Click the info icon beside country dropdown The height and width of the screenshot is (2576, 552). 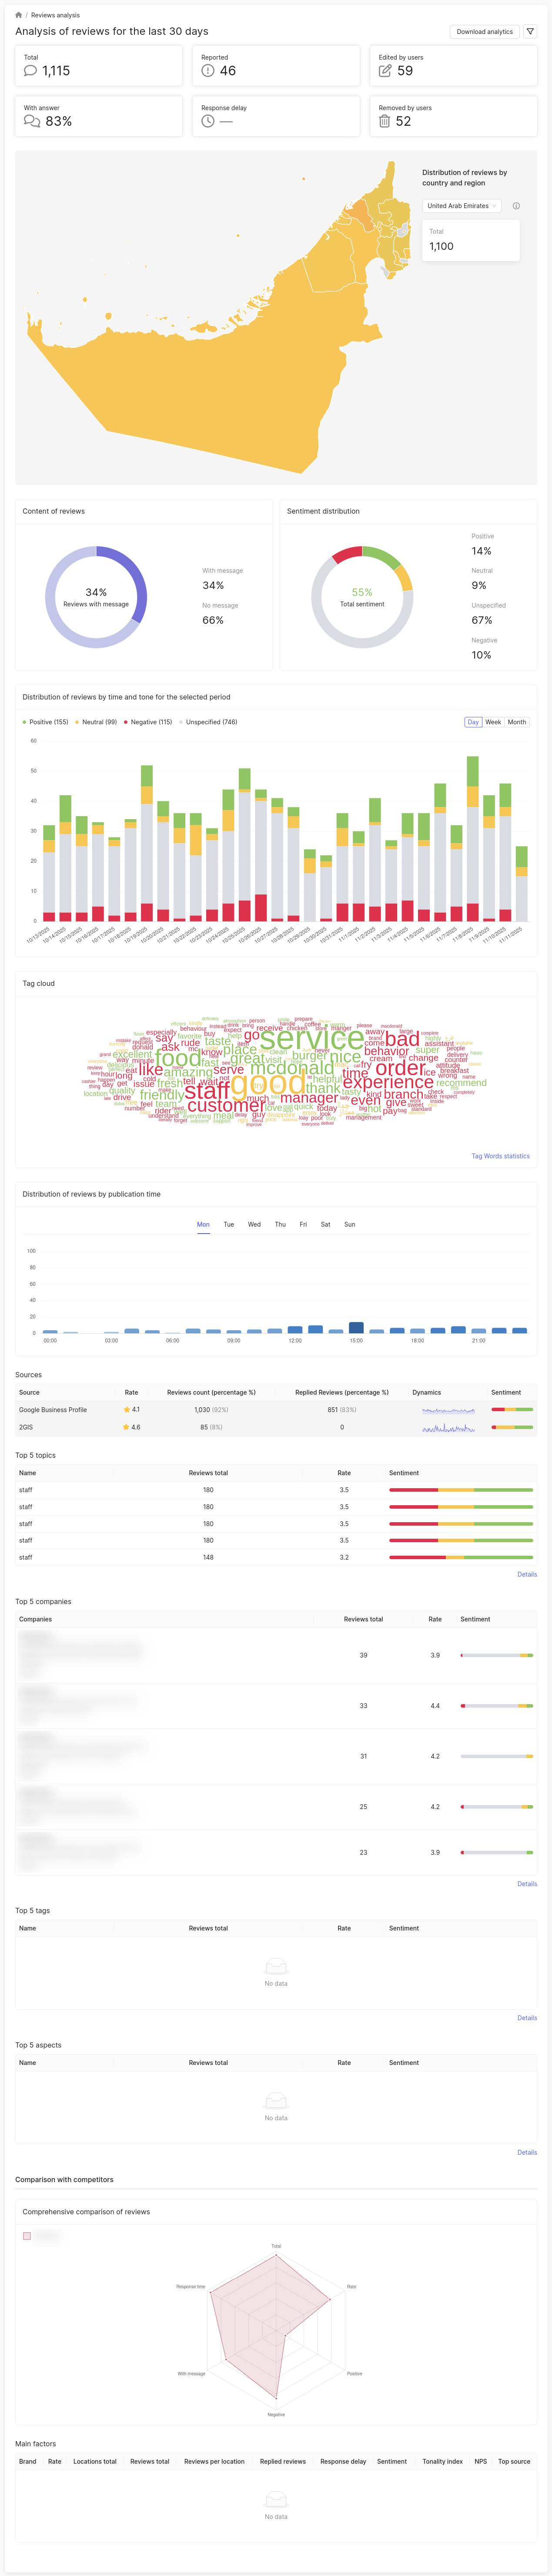516,206
